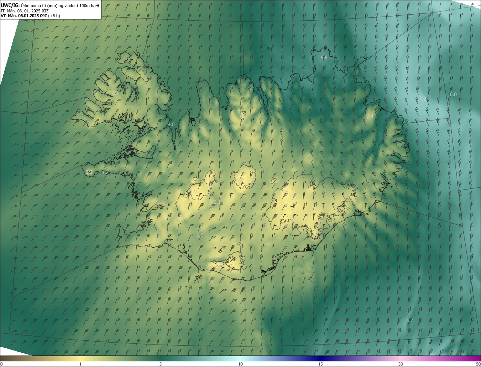Click the 3.2 value on the map

point(200,235)
